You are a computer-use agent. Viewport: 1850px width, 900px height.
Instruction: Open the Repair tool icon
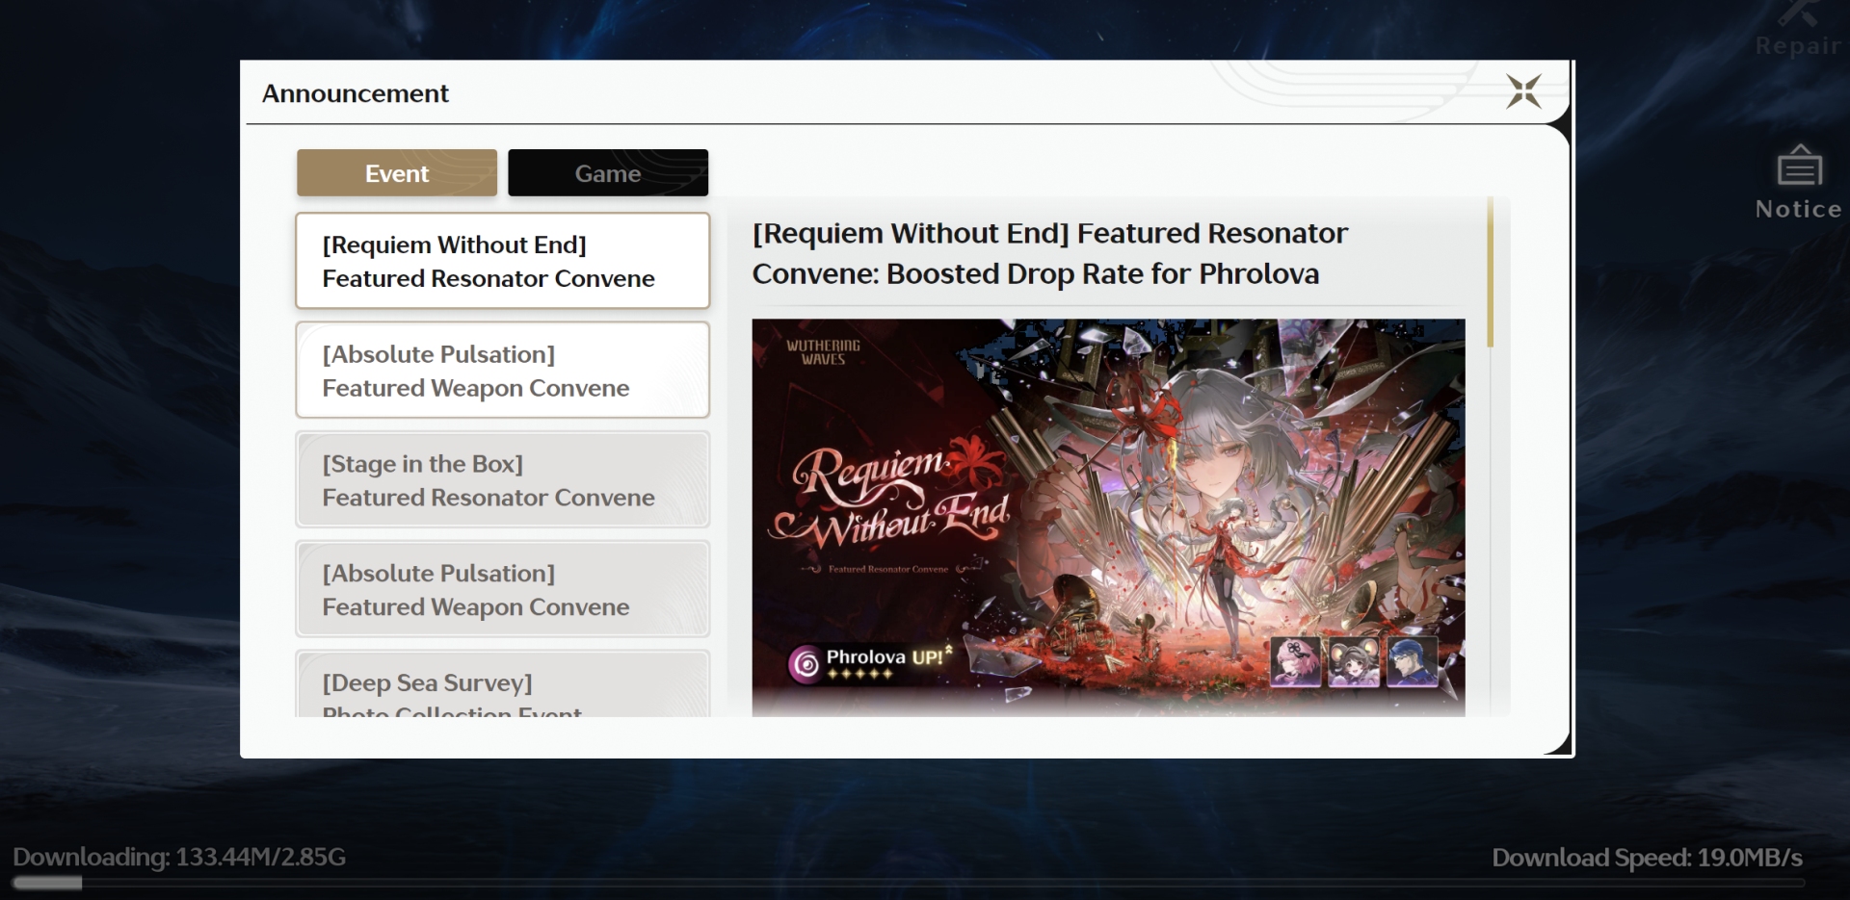1797,29
